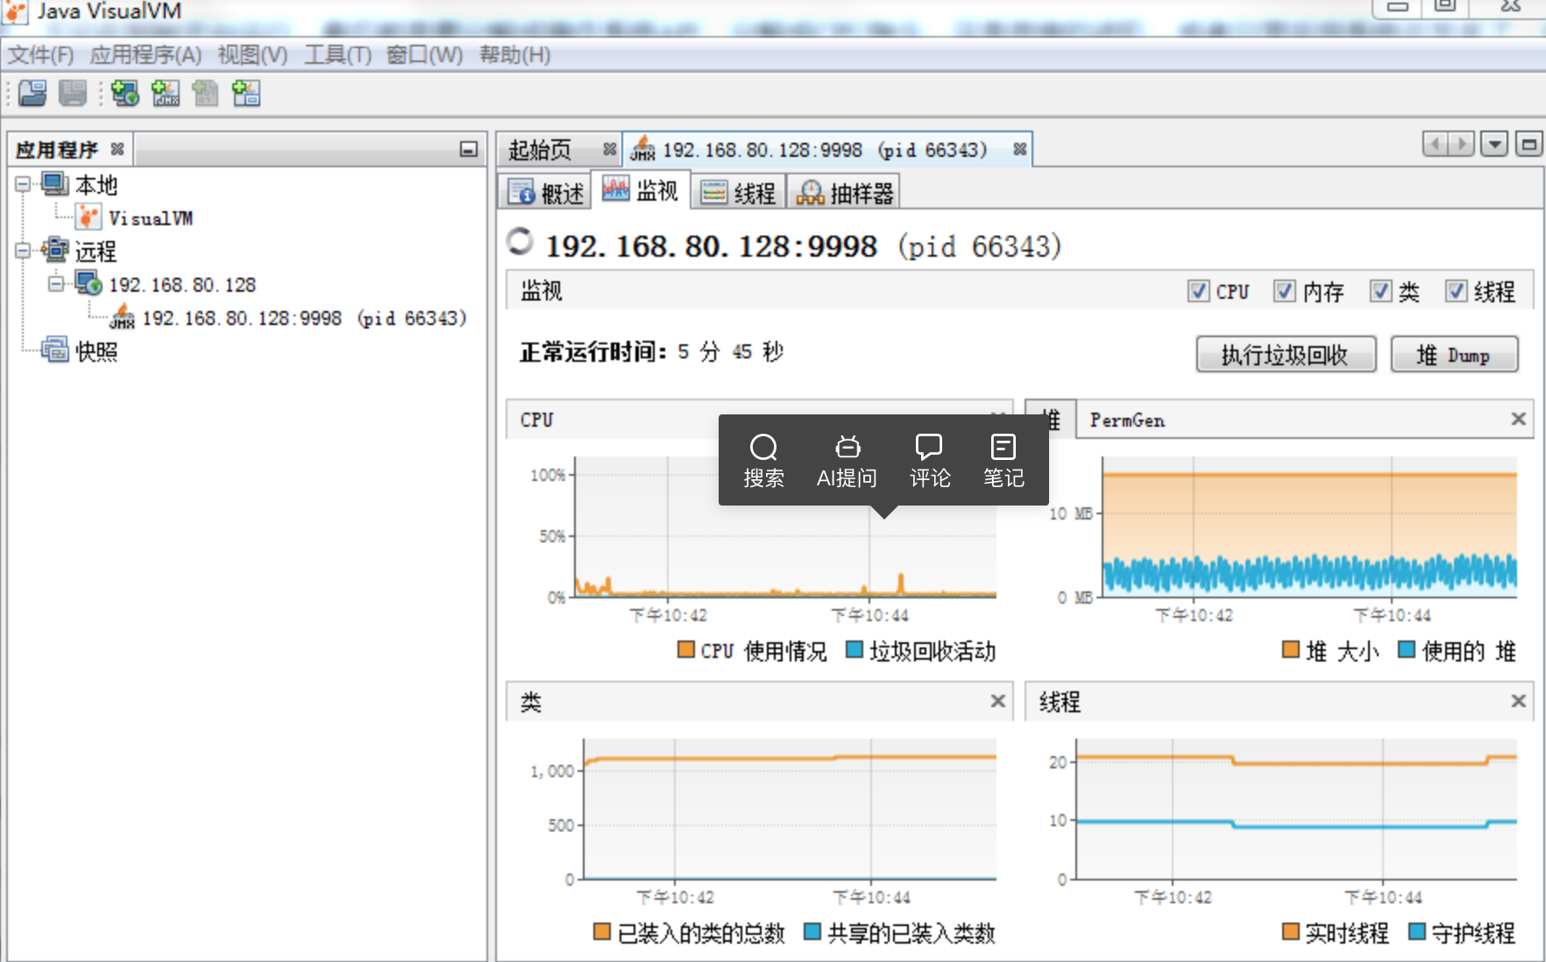Click 搜索 in the popup toolbar
1546x962 pixels.
[x=763, y=461]
